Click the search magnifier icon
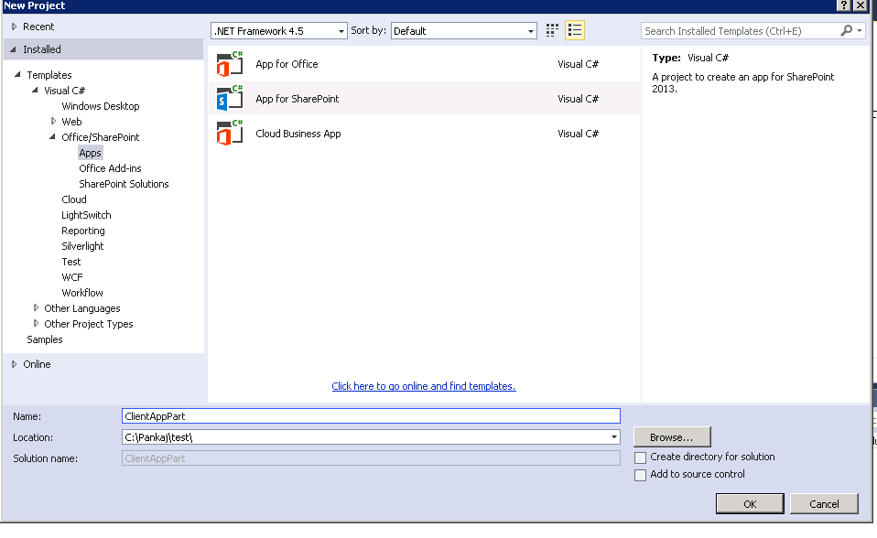This screenshot has width=877, height=538. (846, 30)
